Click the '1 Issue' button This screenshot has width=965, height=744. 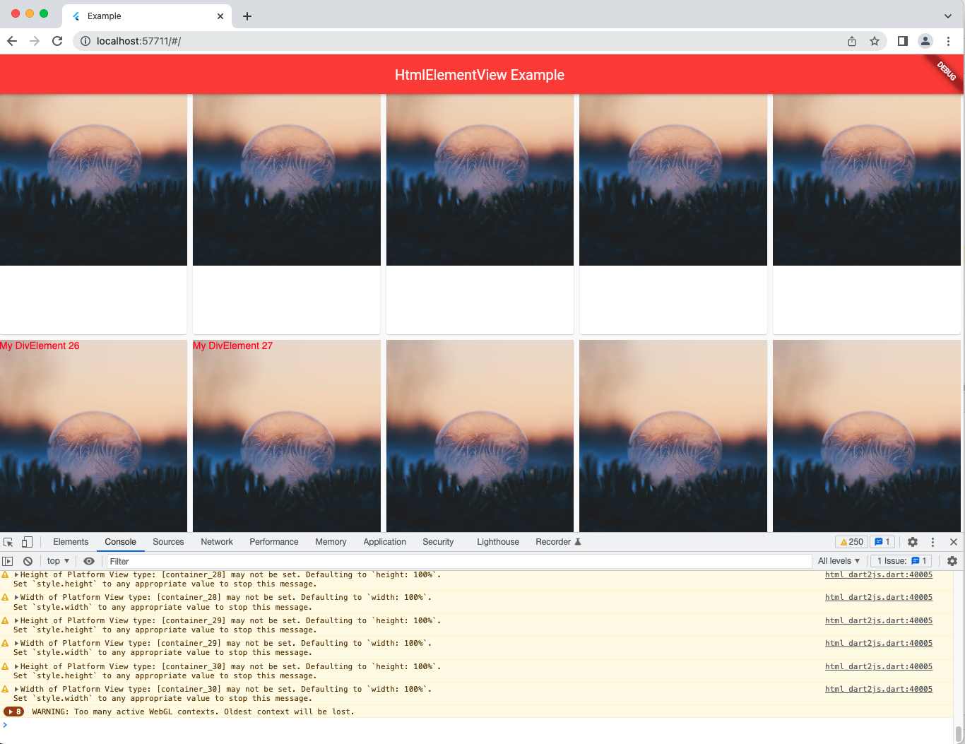click(x=901, y=560)
